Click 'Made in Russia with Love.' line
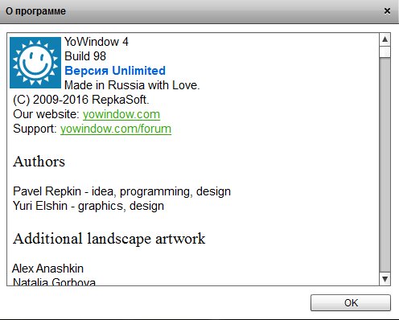Screen dimensions: 399x320 pyautogui.click(x=132, y=85)
